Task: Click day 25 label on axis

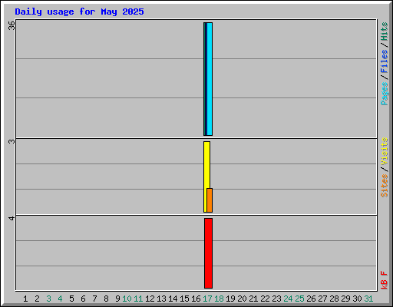Action: (x=299, y=299)
